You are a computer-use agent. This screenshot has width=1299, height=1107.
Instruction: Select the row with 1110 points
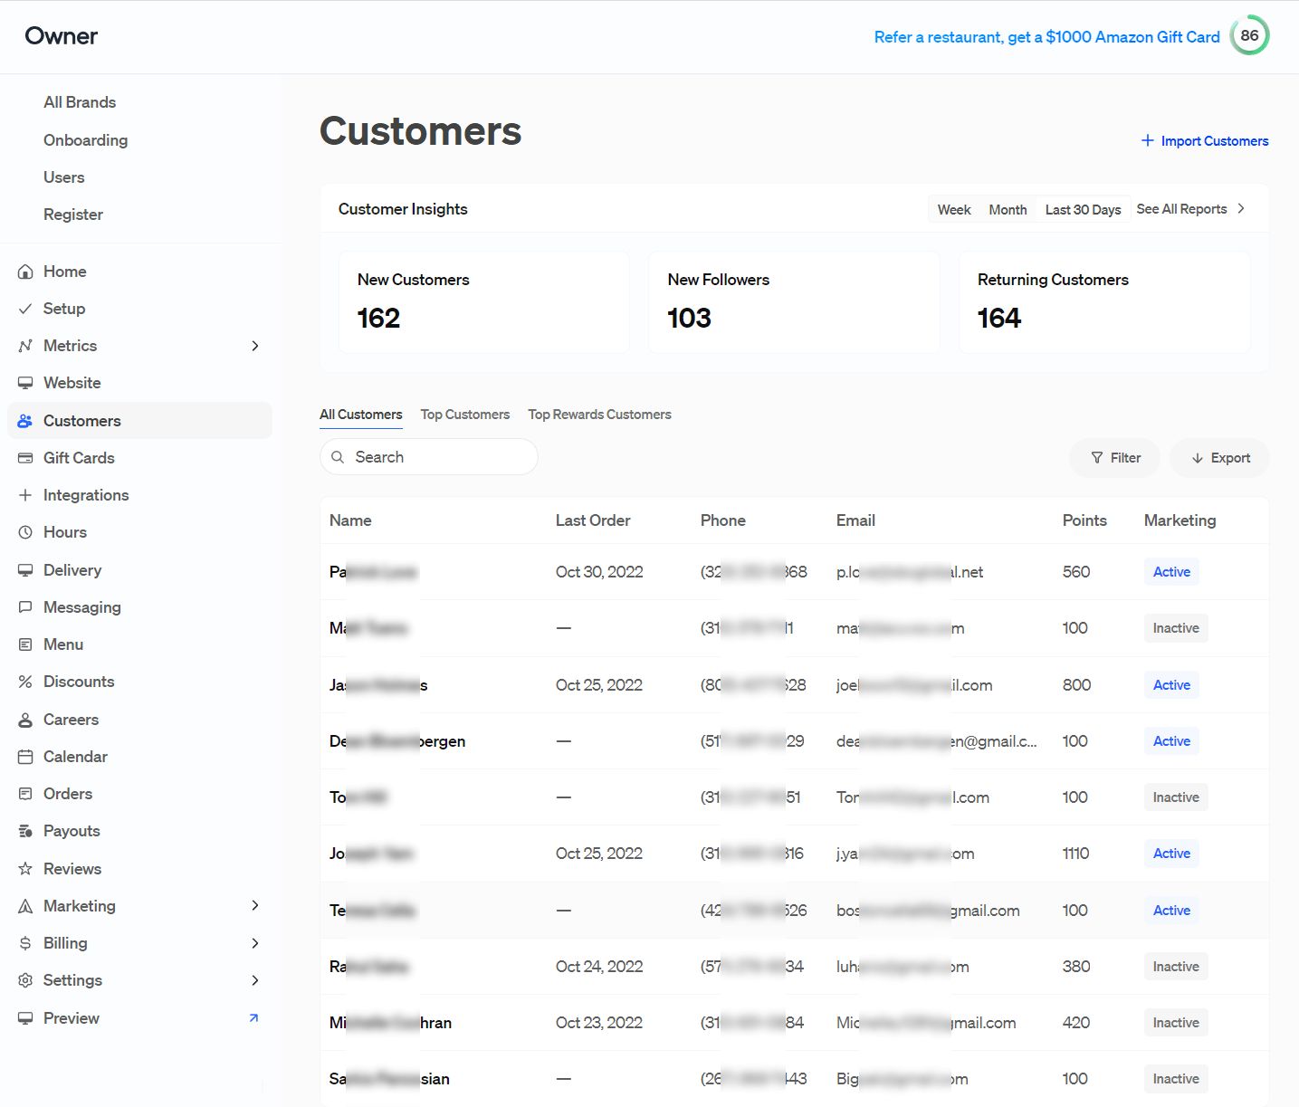[795, 854]
